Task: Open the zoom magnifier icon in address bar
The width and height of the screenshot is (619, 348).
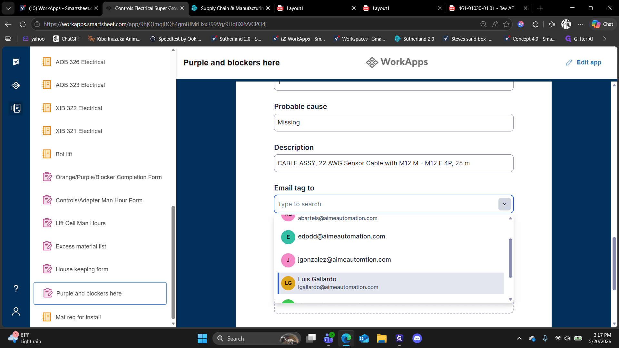Action: pos(483,24)
